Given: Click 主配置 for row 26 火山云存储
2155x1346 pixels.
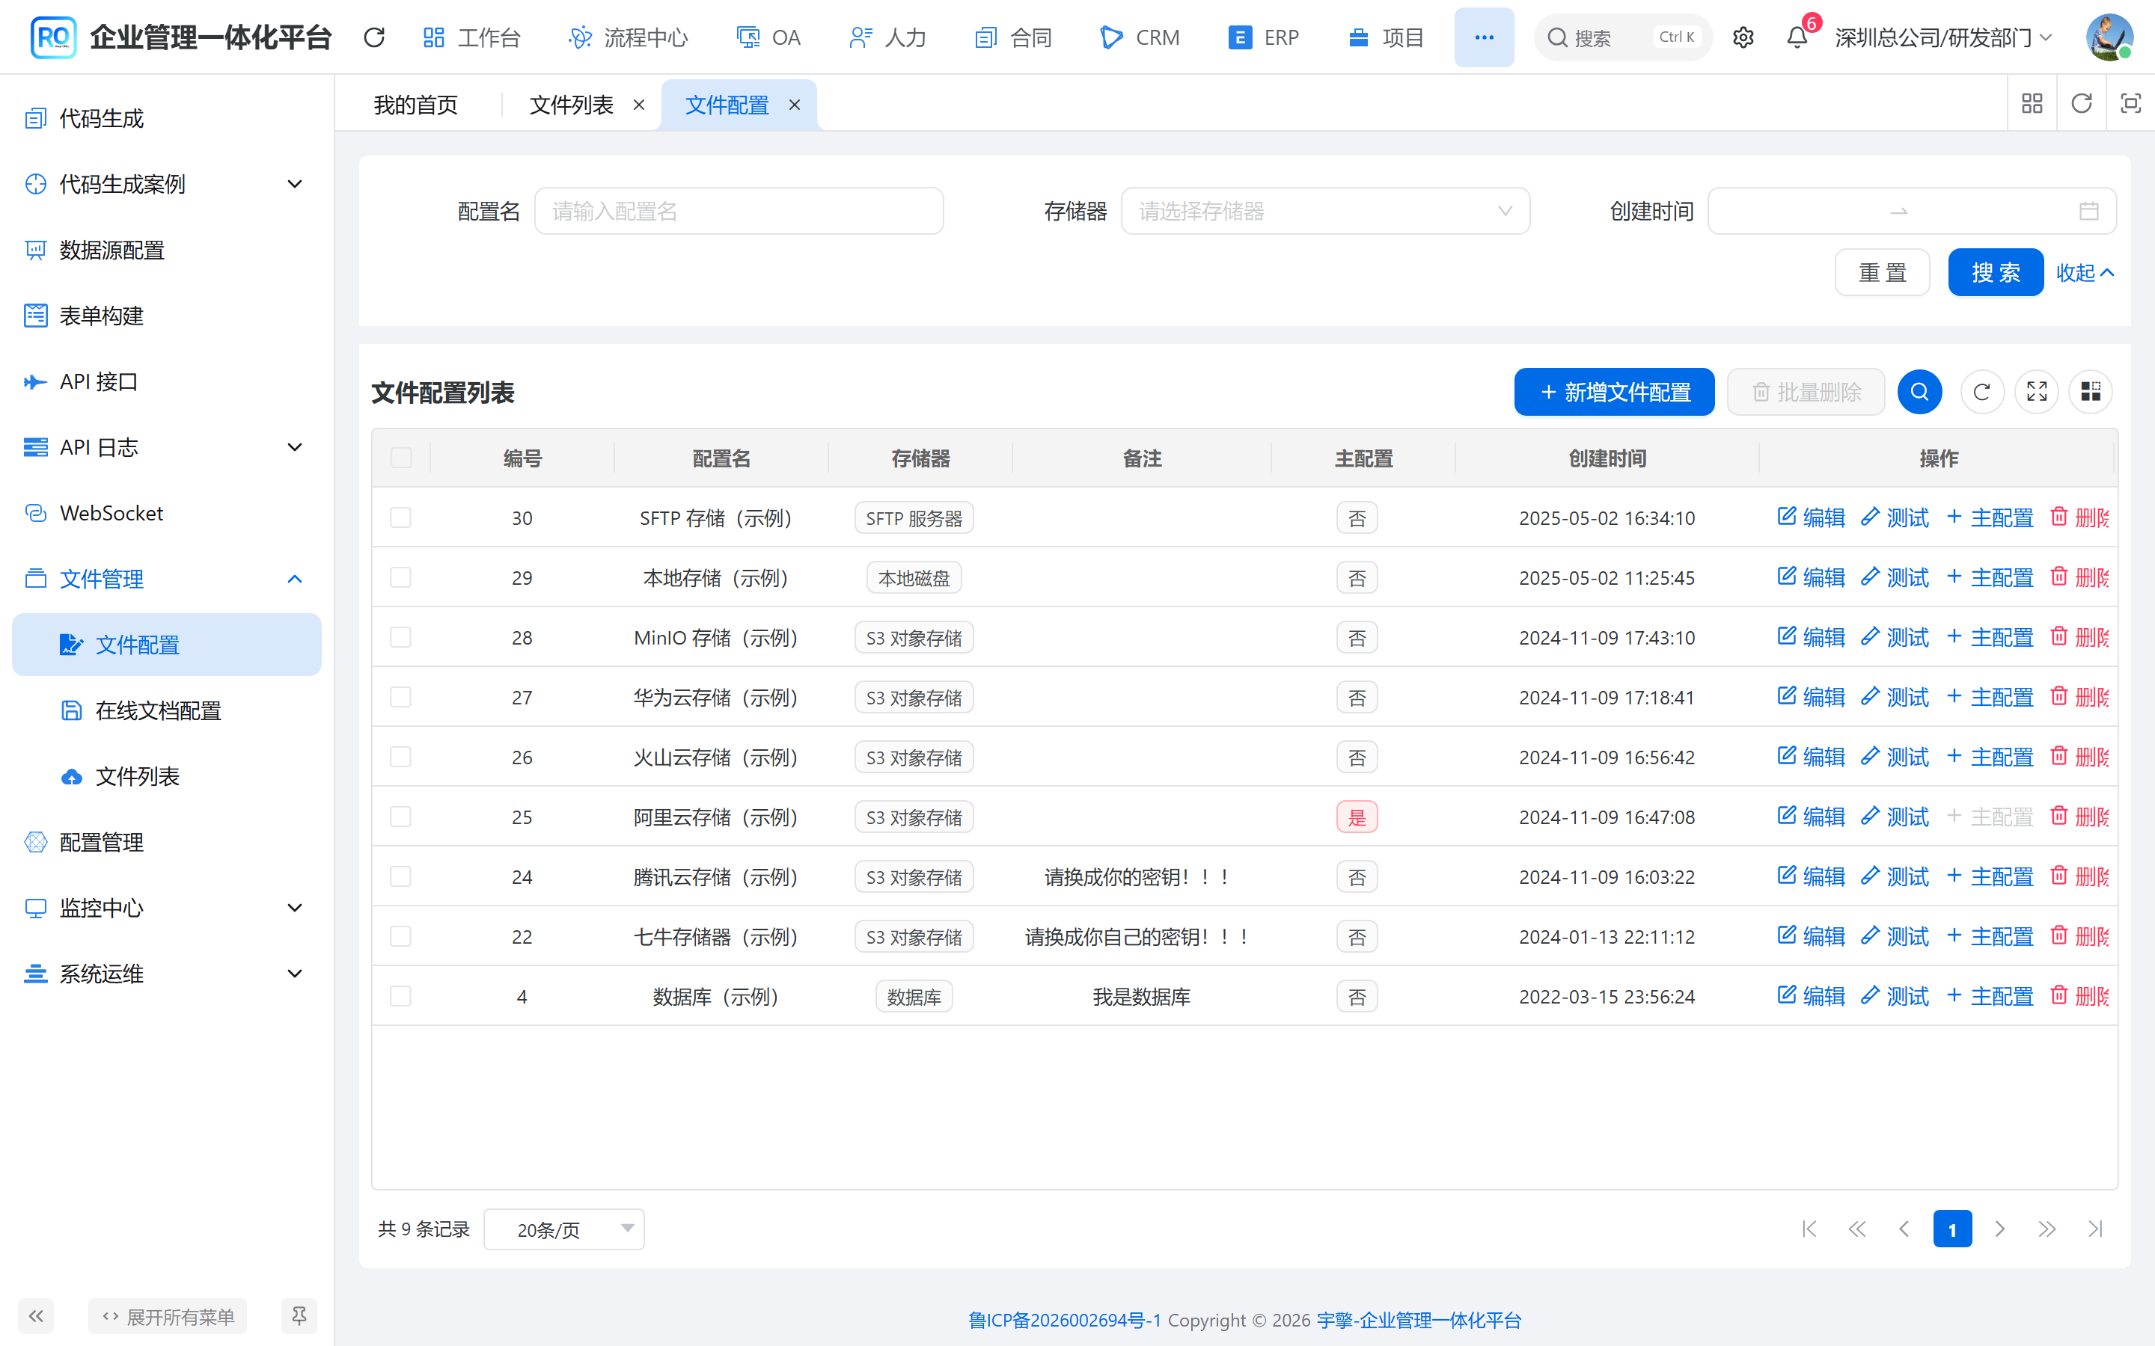Looking at the screenshot, I should [1990, 757].
